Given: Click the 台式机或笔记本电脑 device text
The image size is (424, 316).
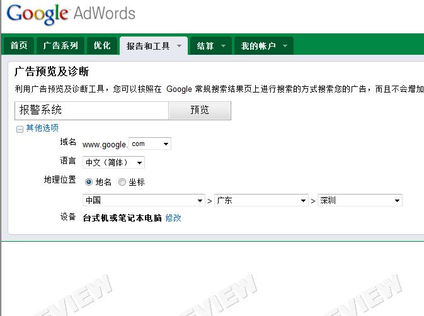Looking at the screenshot, I should pos(122,218).
